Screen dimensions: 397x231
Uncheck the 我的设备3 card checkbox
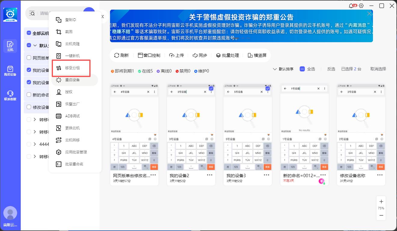[x=268, y=88]
